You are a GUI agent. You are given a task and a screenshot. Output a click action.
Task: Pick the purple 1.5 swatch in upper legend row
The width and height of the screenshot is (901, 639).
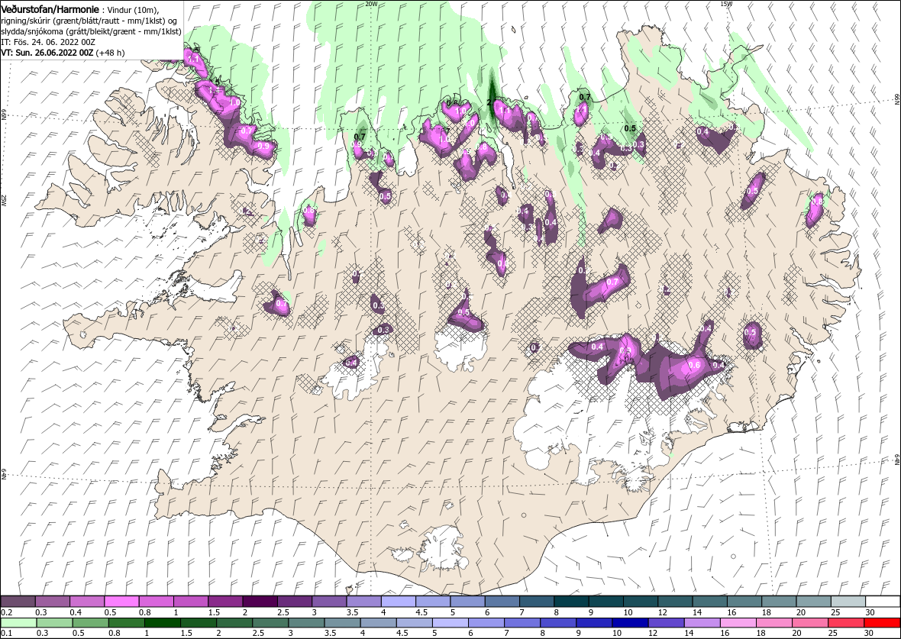click(225, 601)
